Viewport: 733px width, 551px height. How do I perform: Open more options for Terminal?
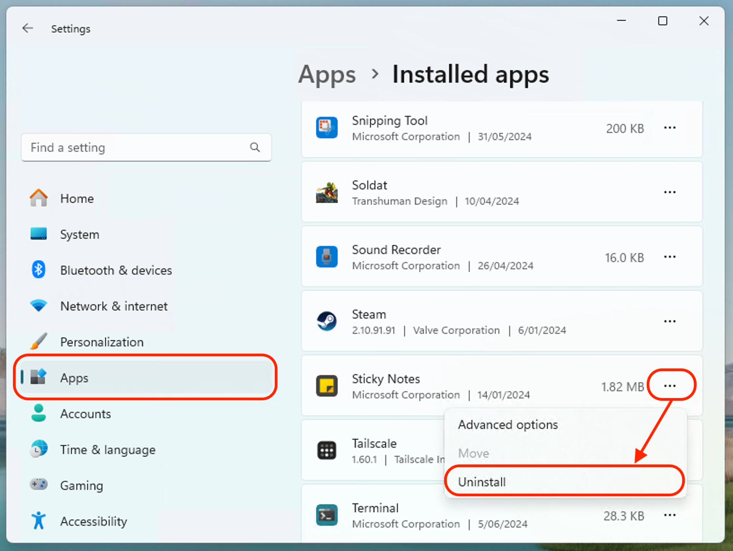pyautogui.click(x=670, y=515)
